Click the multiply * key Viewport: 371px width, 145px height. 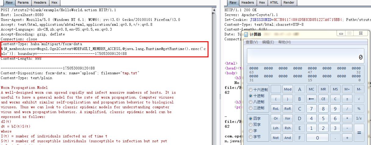click(347, 118)
